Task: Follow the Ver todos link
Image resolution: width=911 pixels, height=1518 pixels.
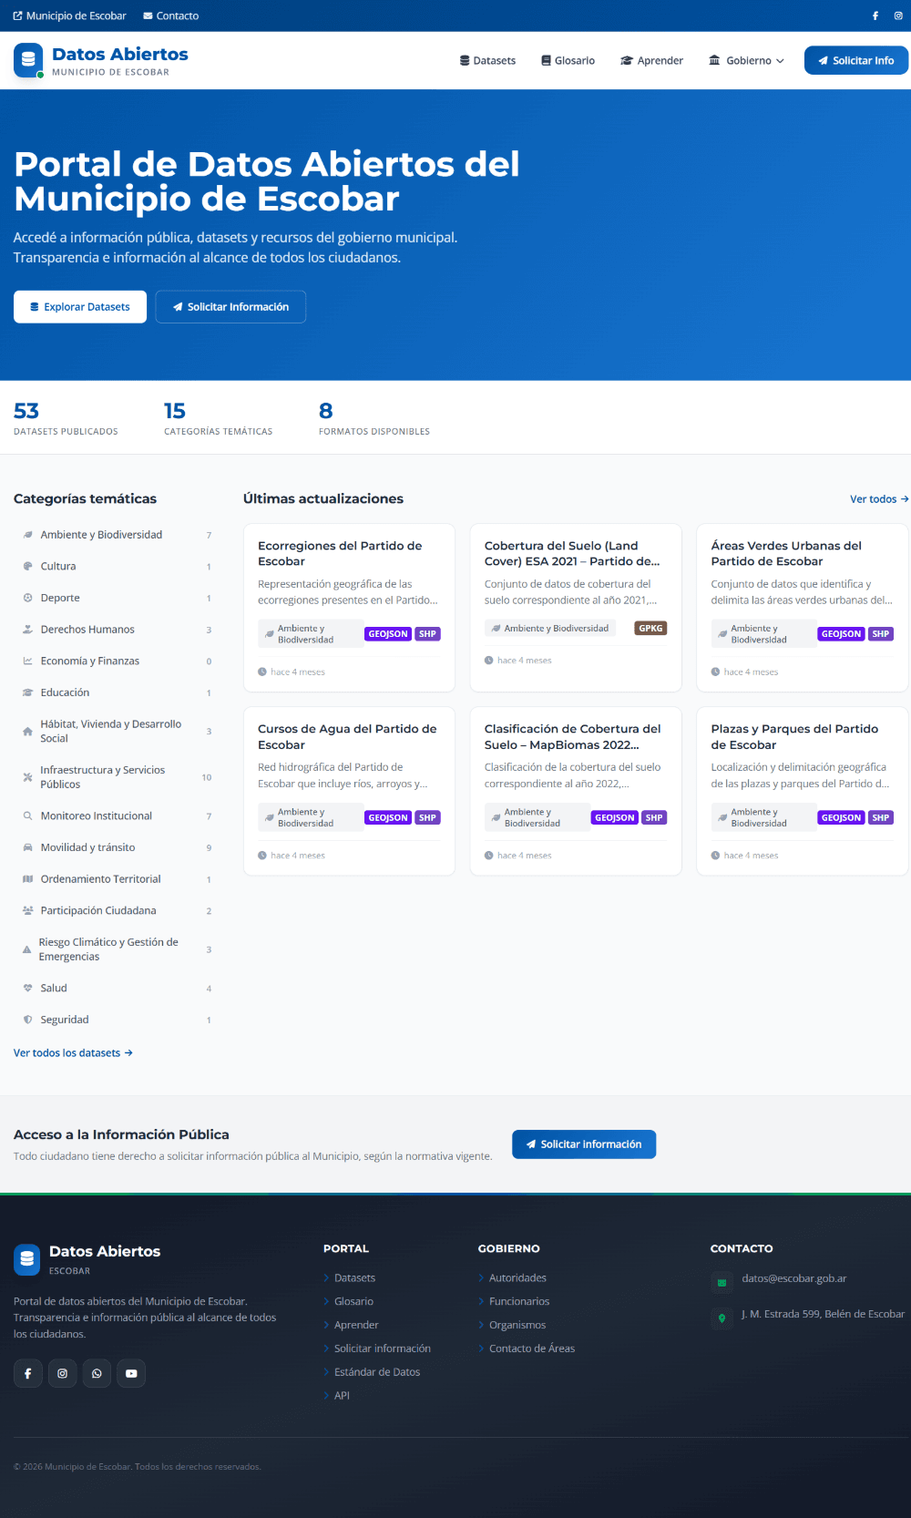Action: point(879,499)
